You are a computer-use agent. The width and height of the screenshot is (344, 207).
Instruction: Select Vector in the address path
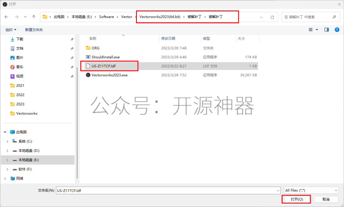tap(126, 17)
